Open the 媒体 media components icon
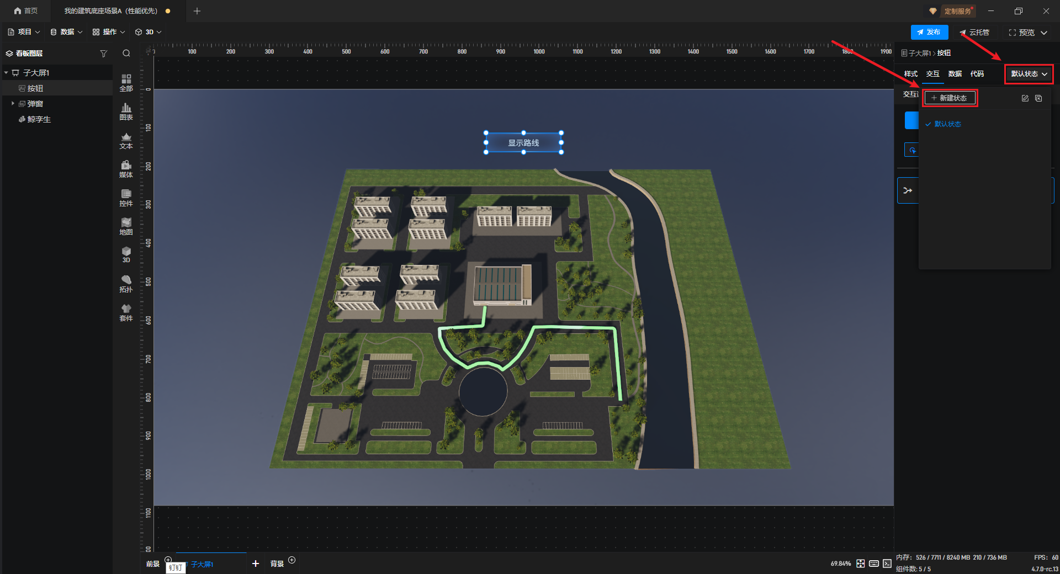This screenshot has width=1060, height=574. click(126, 168)
